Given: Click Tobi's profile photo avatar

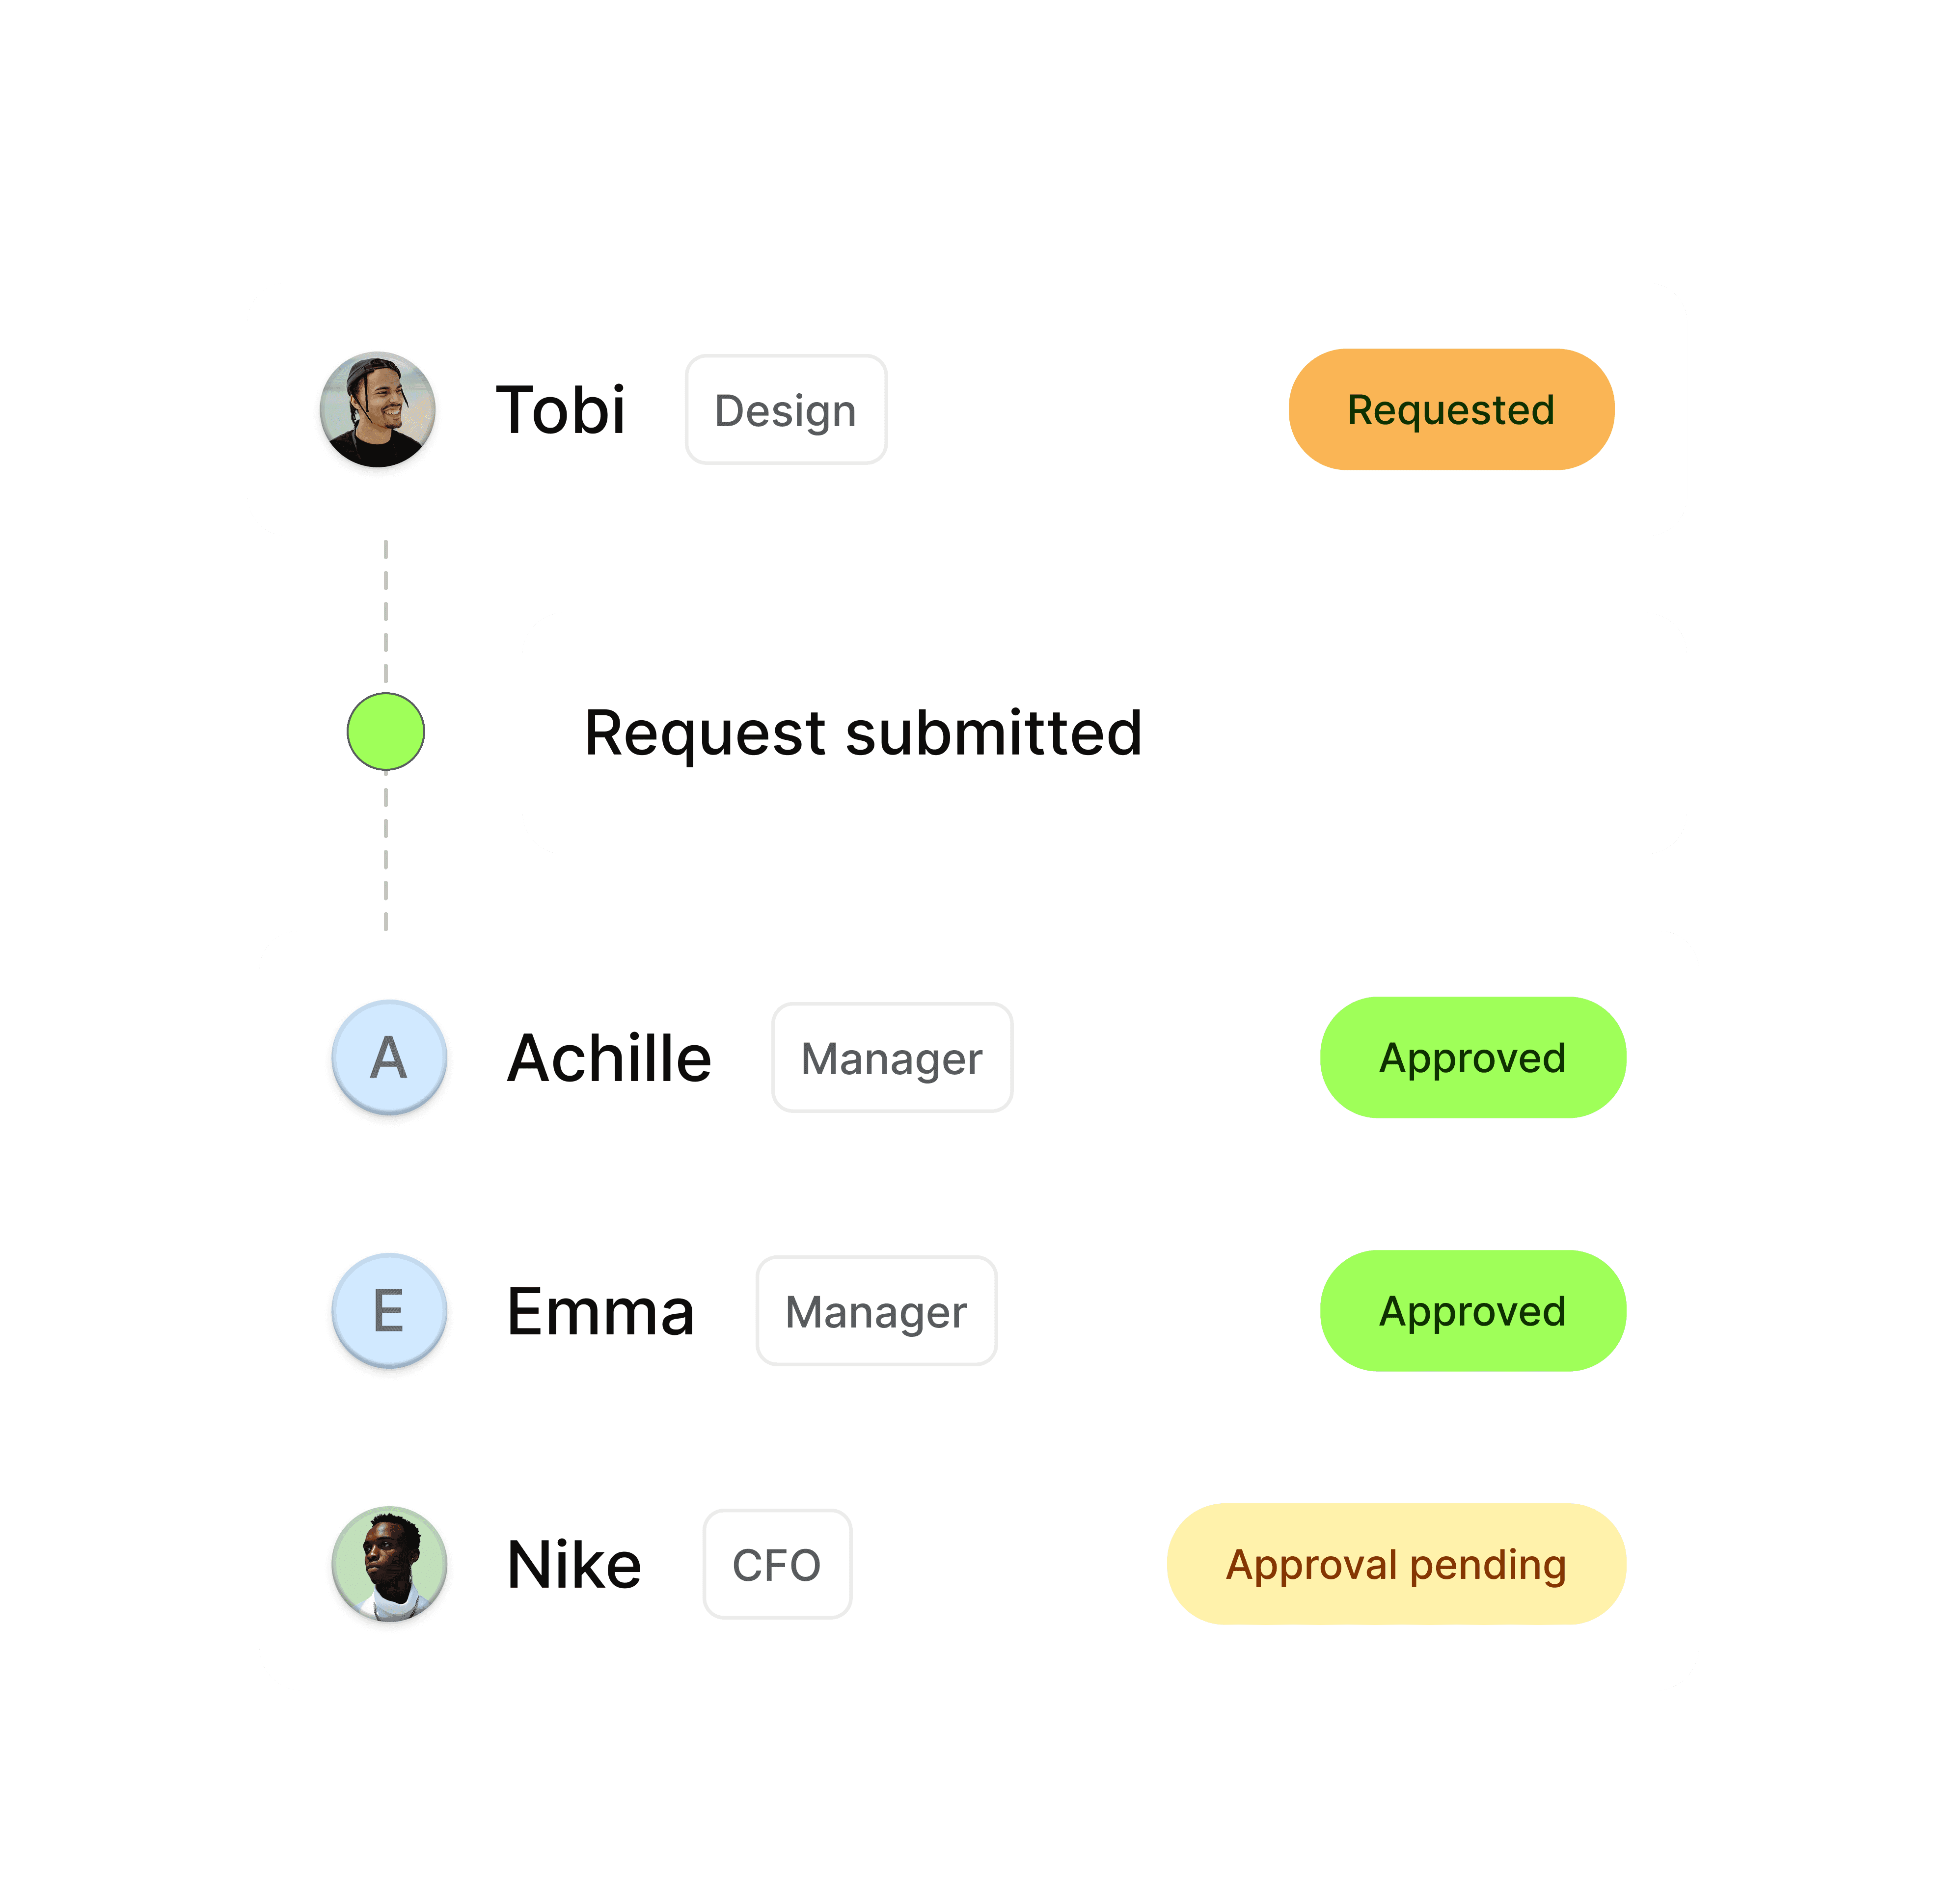Looking at the screenshot, I should click(378, 409).
